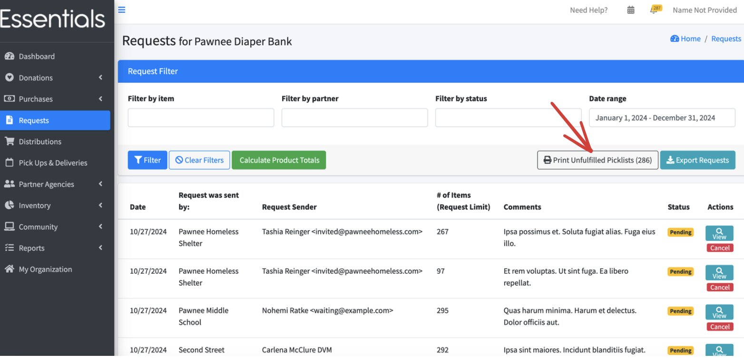Open the Filter by partner dropdown
Image resolution: width=744 pixels, height=363 pixels.
(354, 118)
